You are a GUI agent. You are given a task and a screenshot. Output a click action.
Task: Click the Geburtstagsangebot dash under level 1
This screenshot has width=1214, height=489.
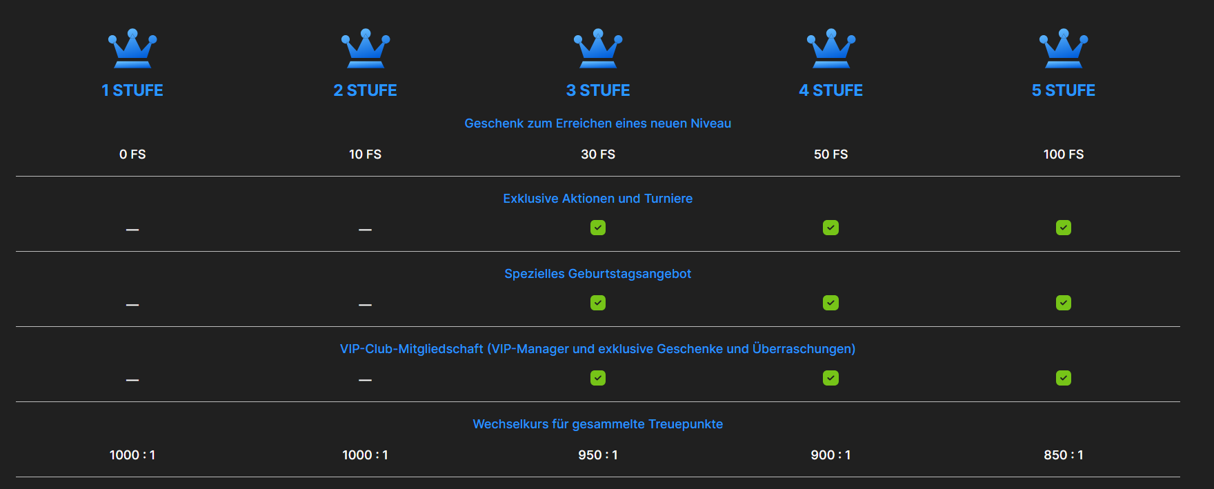point(132,305)
